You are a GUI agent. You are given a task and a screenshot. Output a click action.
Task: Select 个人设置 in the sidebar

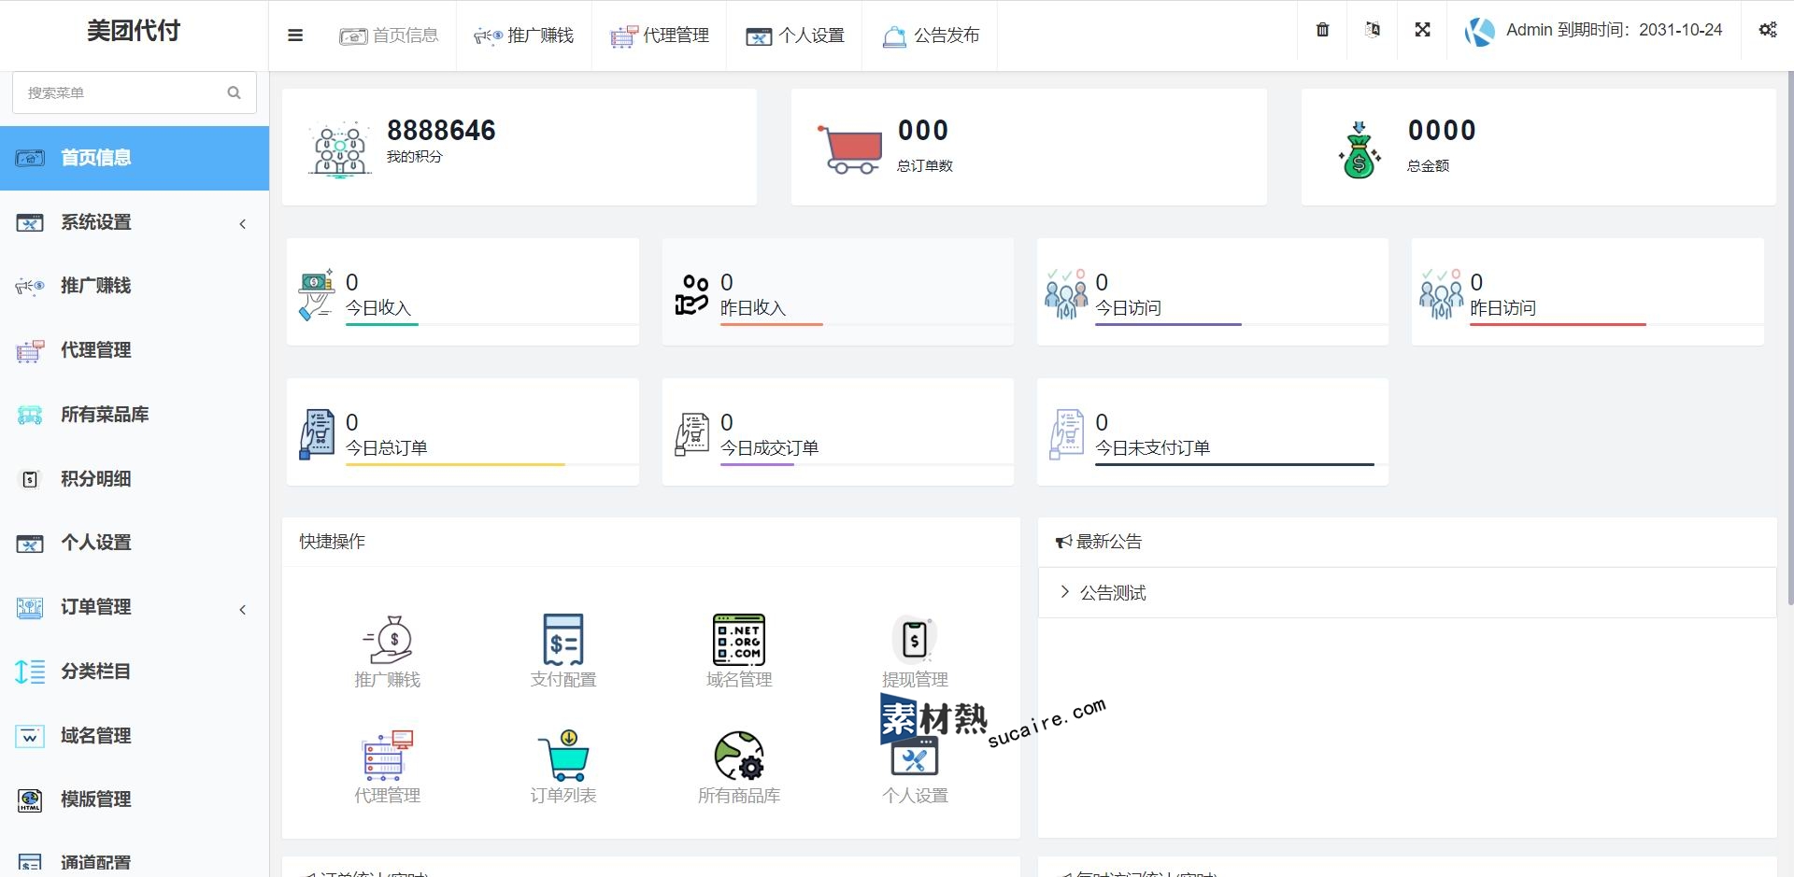point(135,543)
